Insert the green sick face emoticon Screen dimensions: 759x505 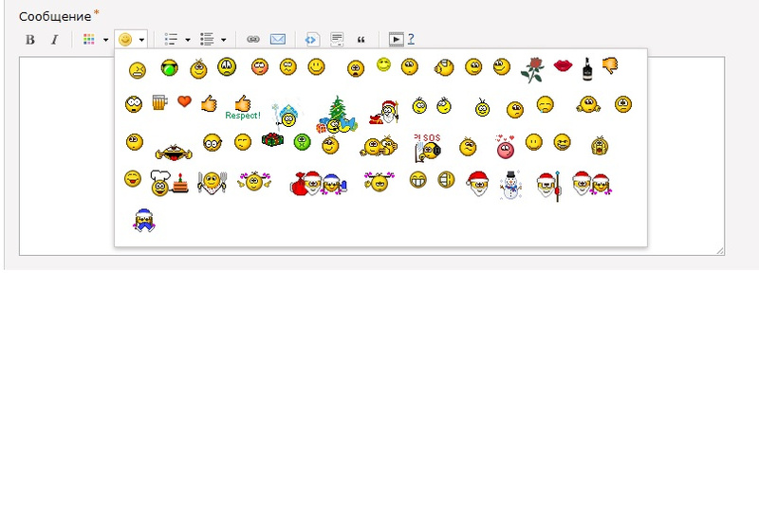[303, 142]
